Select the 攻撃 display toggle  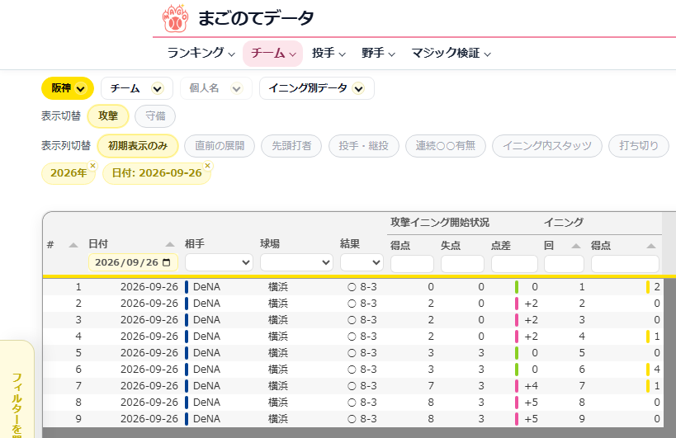(108, 115)
